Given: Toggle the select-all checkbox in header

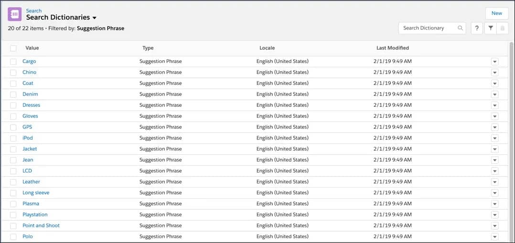Looking at the screenshot, I should (x=13, y=48).
